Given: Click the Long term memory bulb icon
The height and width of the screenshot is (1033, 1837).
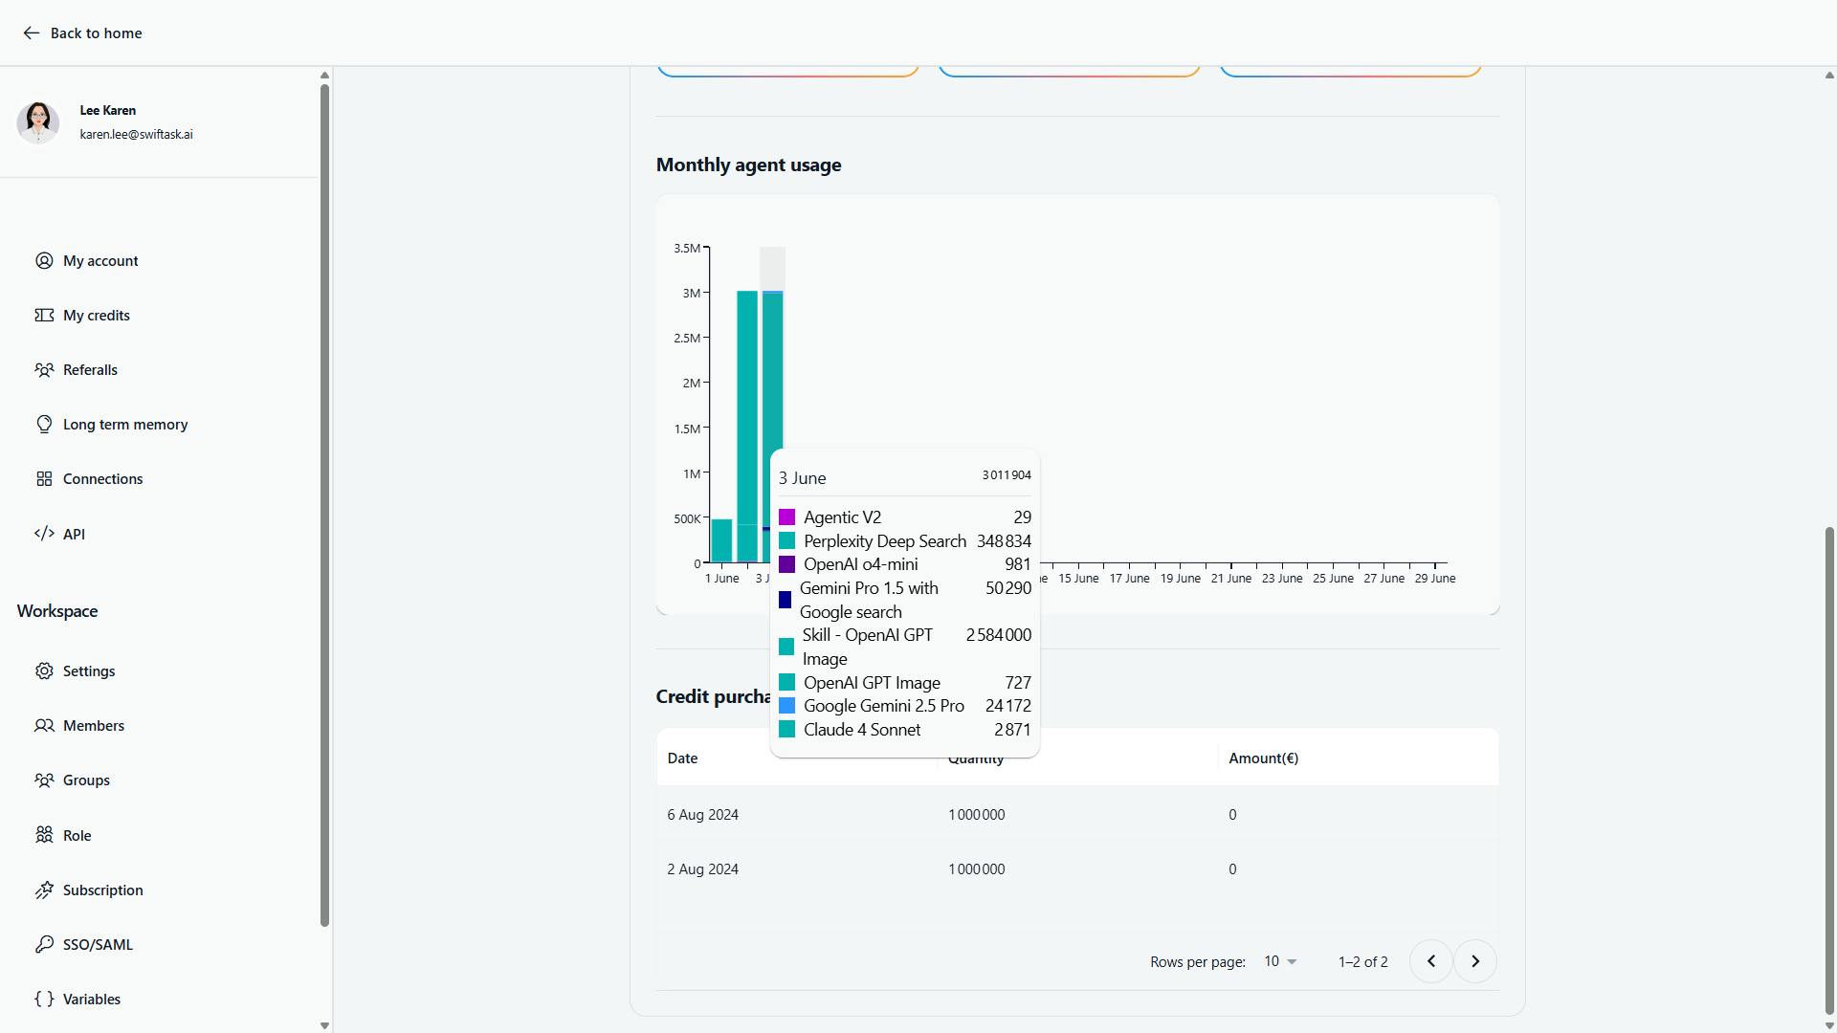Looking at the screenshot, I should (44, 425).
